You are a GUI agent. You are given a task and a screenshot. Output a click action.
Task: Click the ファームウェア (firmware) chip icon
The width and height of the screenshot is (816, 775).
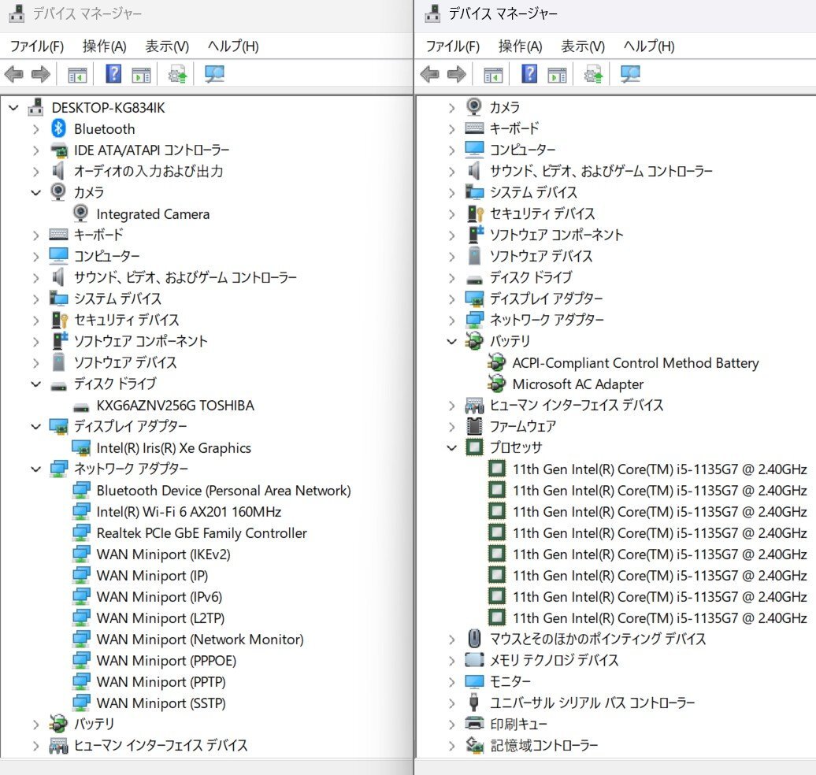click(x=474, y=426)
